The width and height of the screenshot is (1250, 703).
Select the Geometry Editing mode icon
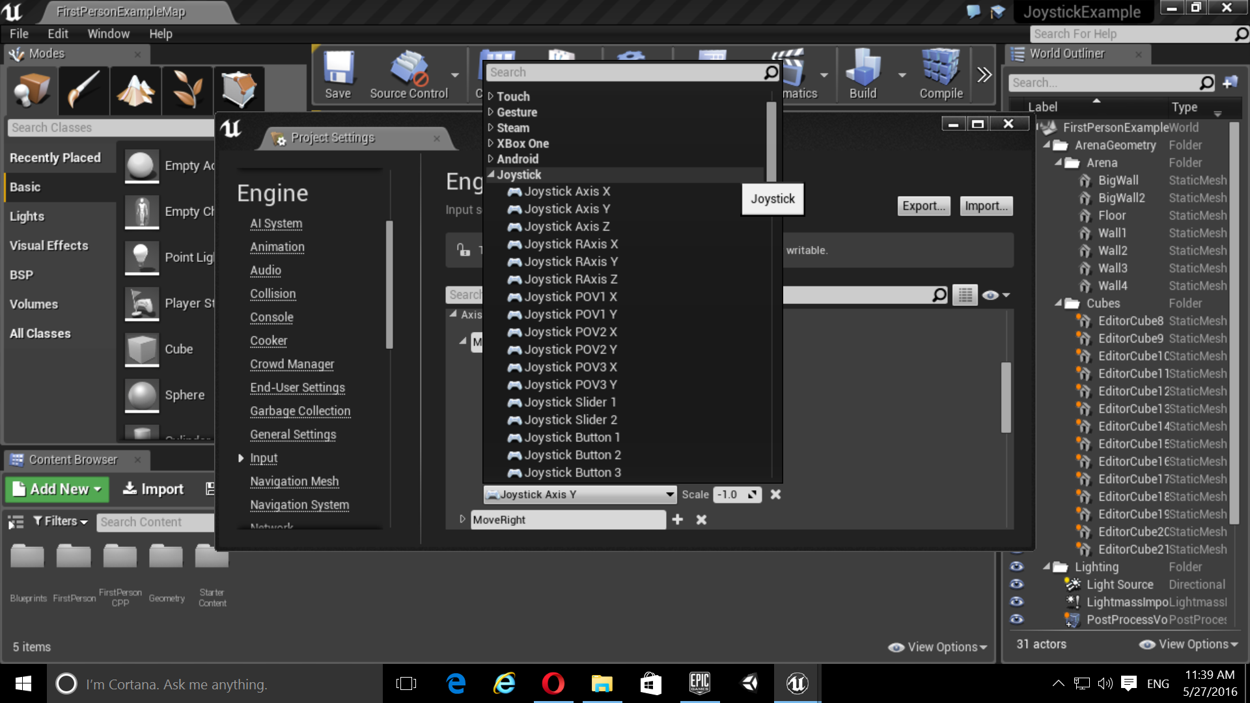239,90
